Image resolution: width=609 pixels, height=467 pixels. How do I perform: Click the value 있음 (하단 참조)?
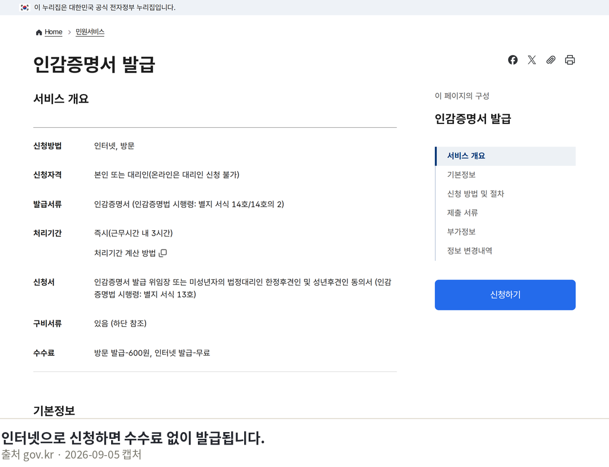coord(121,323)
